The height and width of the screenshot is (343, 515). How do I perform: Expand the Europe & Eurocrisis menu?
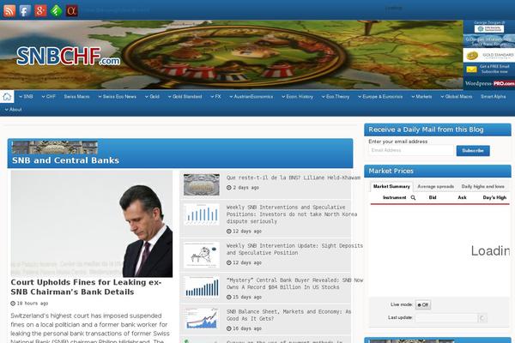tap(380, 97)
